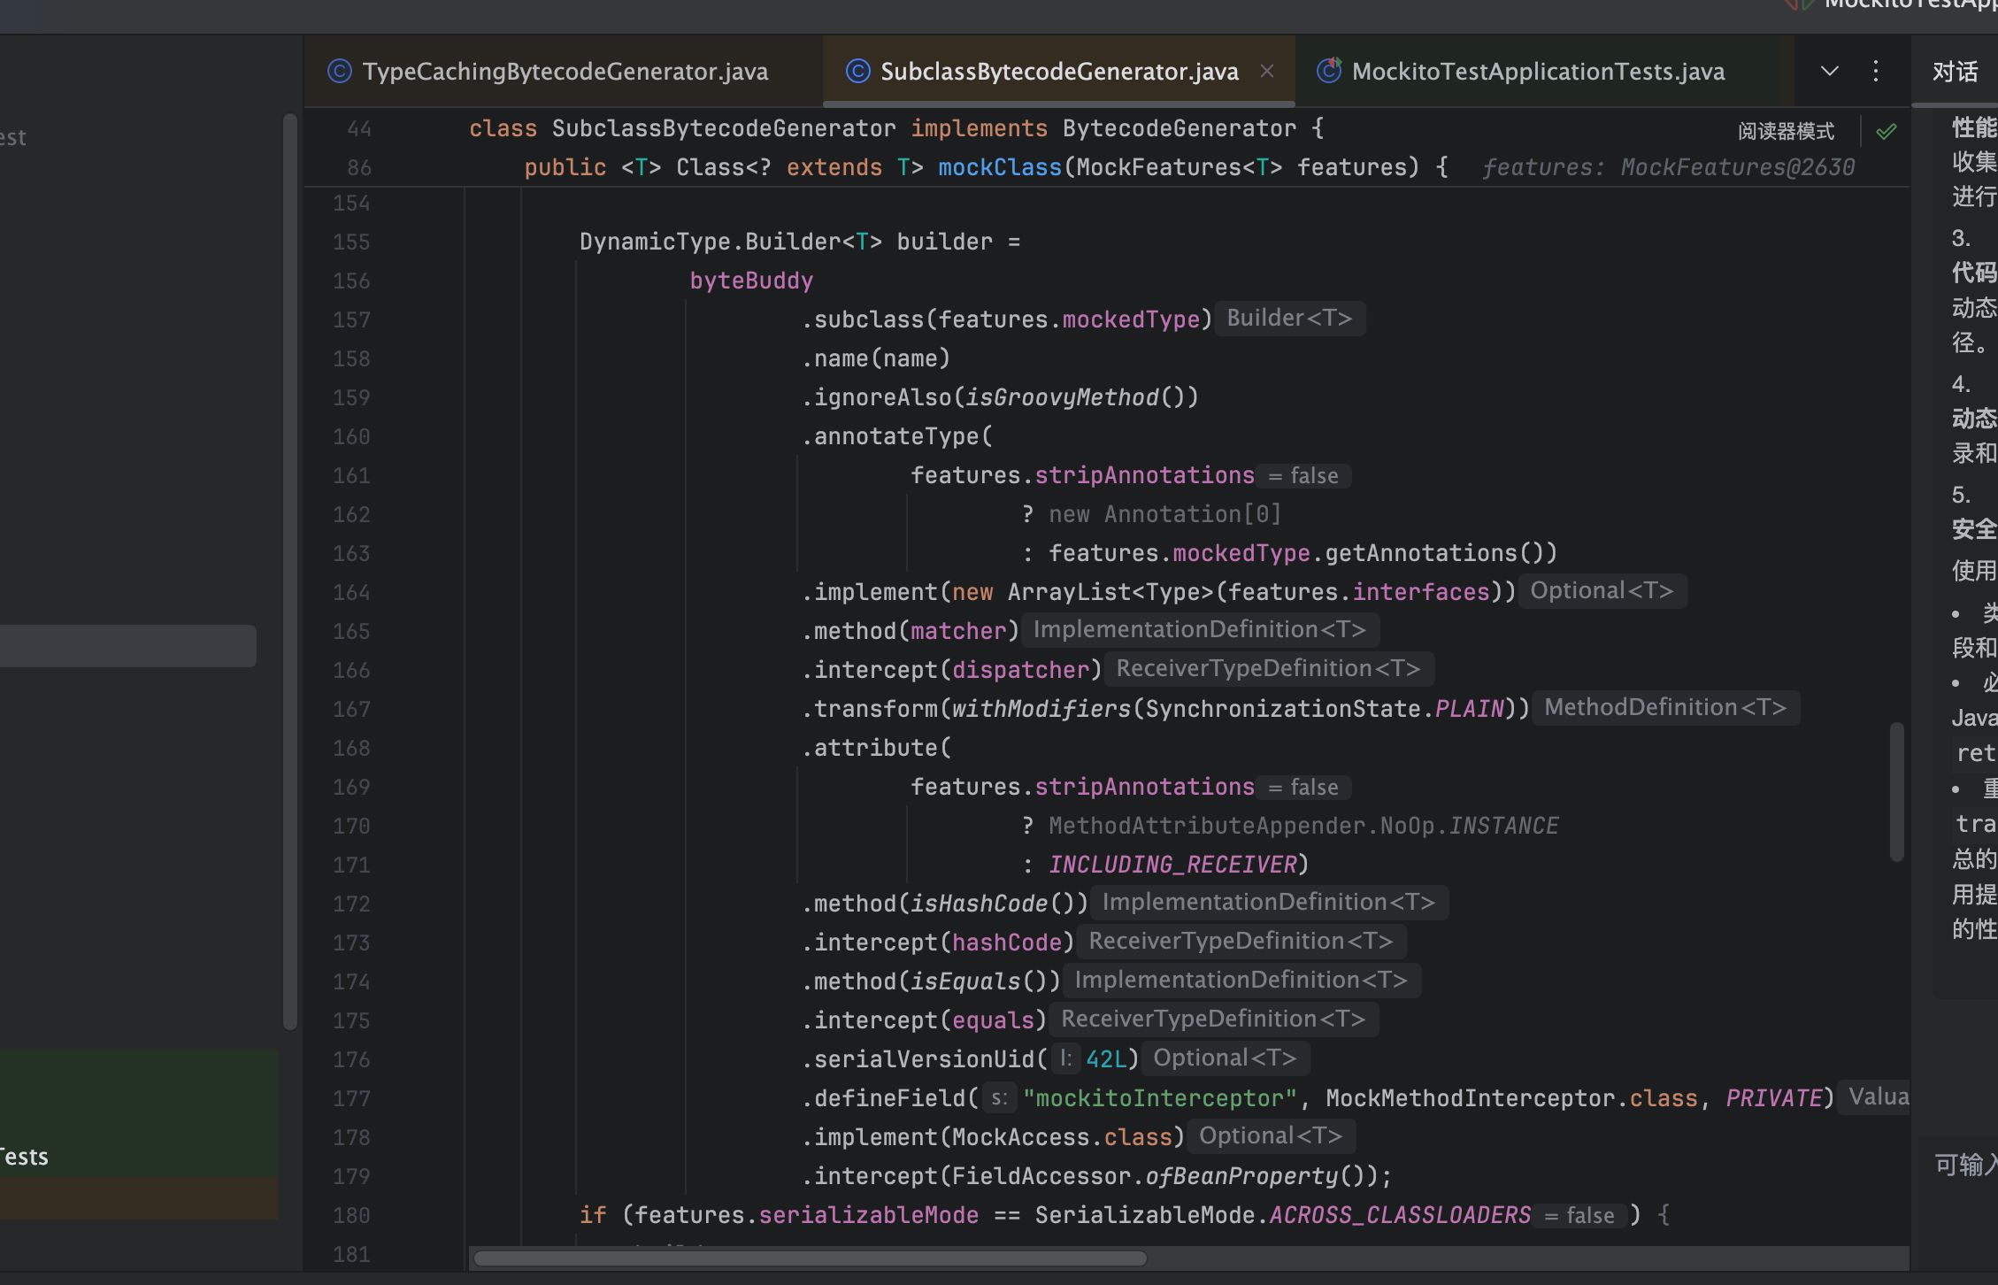Click Optional<T> hint after implement interfaces
This screenshot has width=1998, height=1285.
pyautogui.click(x=1602, y=591)
